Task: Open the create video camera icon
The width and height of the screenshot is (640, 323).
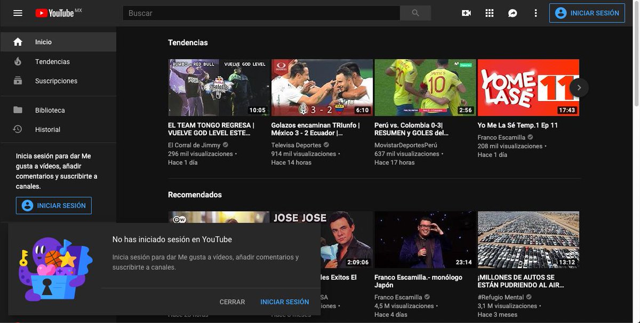Action: (466, 13)
